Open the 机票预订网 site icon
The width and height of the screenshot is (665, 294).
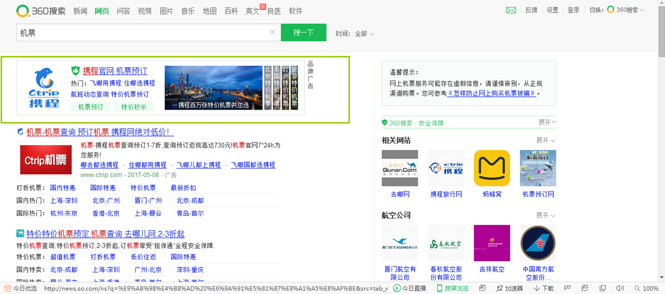pyautogui.click(x=538, y=168)
